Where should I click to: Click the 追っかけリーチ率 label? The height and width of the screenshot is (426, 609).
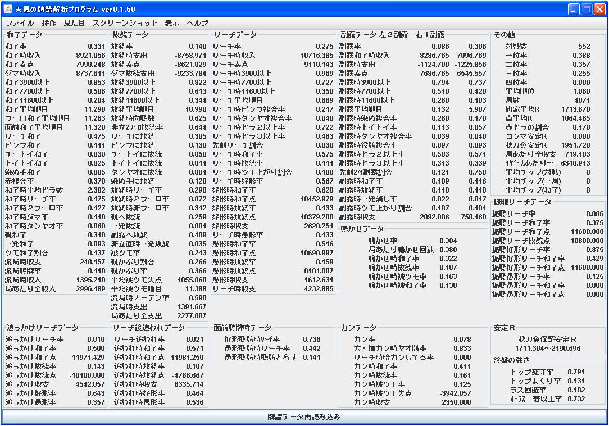[x=35, y=340]
